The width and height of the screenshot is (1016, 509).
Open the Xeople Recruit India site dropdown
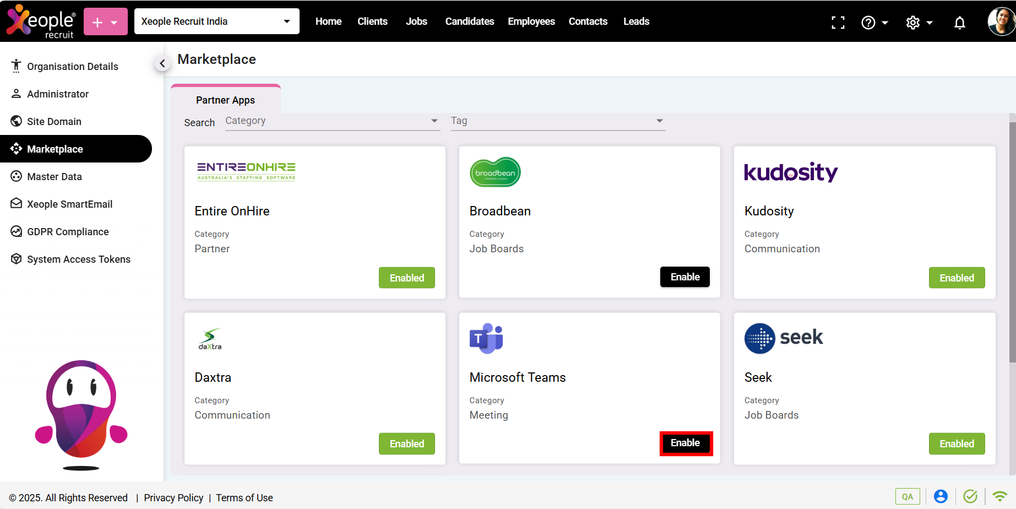(217, 21)
